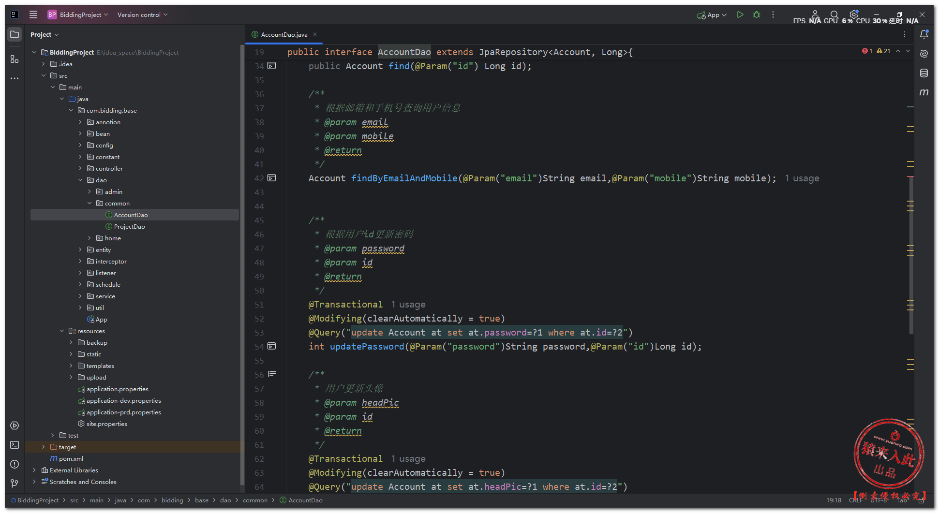Image resolution: width=939 pixels, height=513 pixels.
Task: Click the gutter icon on line 42
Action: 272,178
